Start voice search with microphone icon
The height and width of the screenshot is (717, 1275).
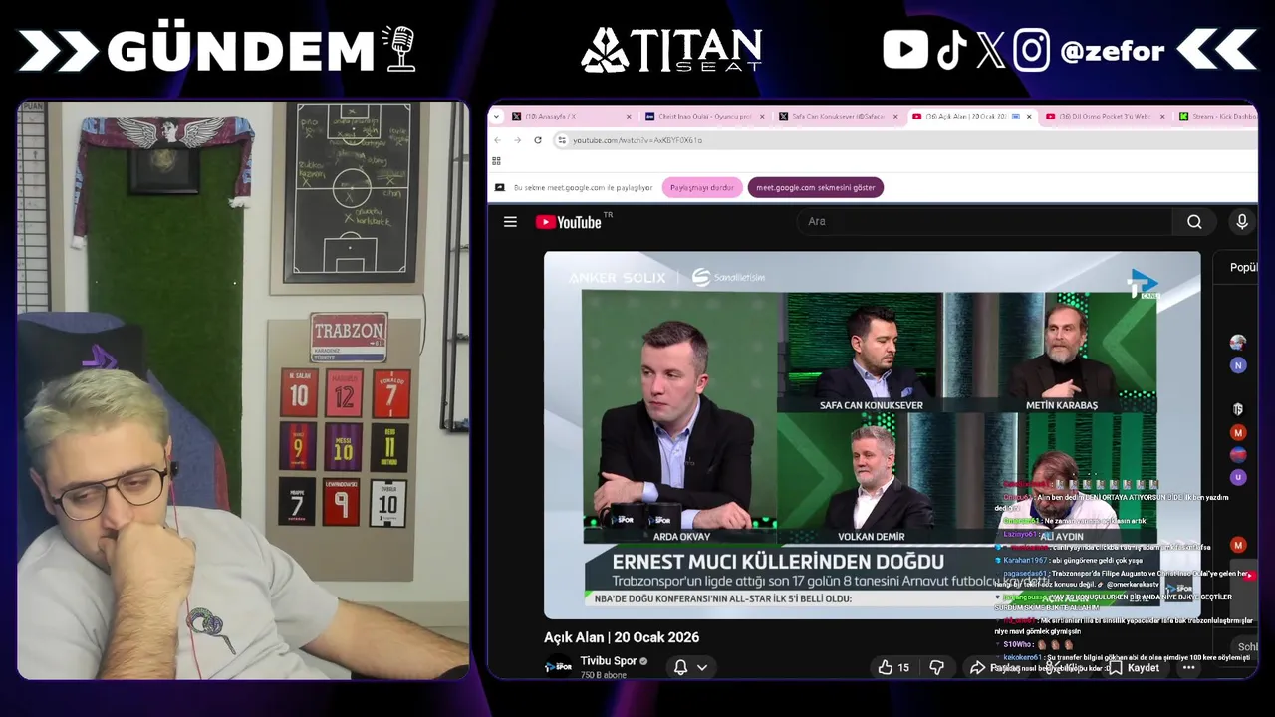click(1241, 222)
